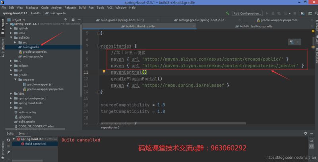Switch to buildSrc\settings.gradle tab

coord(256,26)
